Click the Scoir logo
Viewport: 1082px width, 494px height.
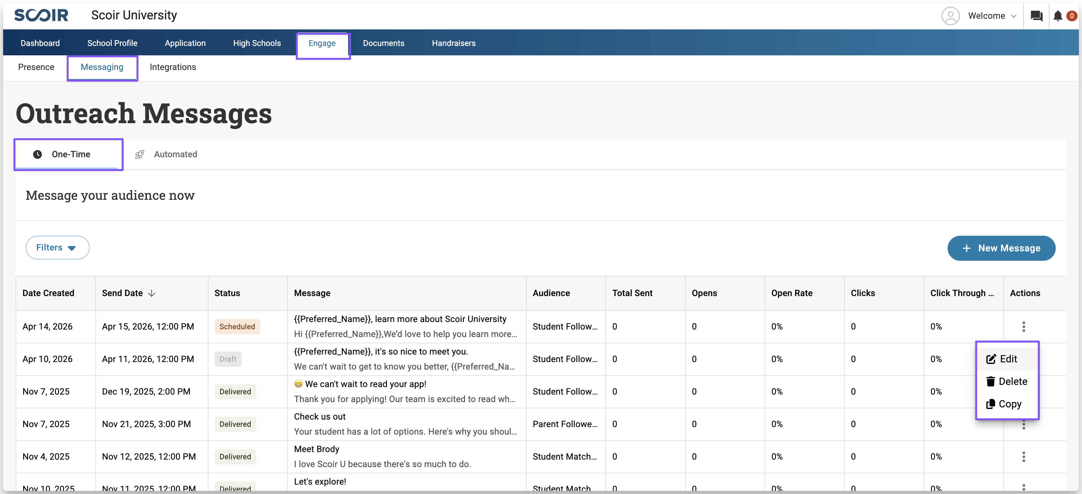coord(41,15)
